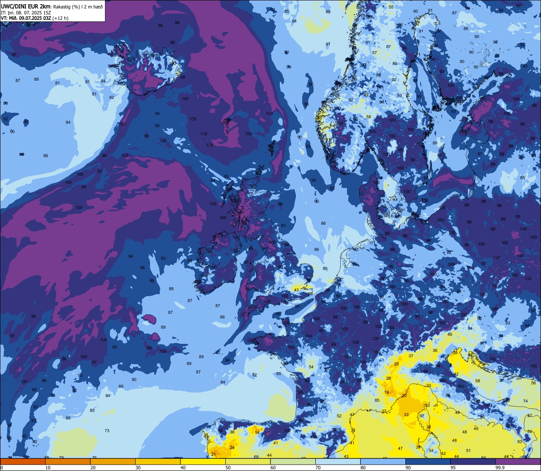Click the map value '51' near the bottom right
This screenshot has width=541, height=471.
click(468, 450)
